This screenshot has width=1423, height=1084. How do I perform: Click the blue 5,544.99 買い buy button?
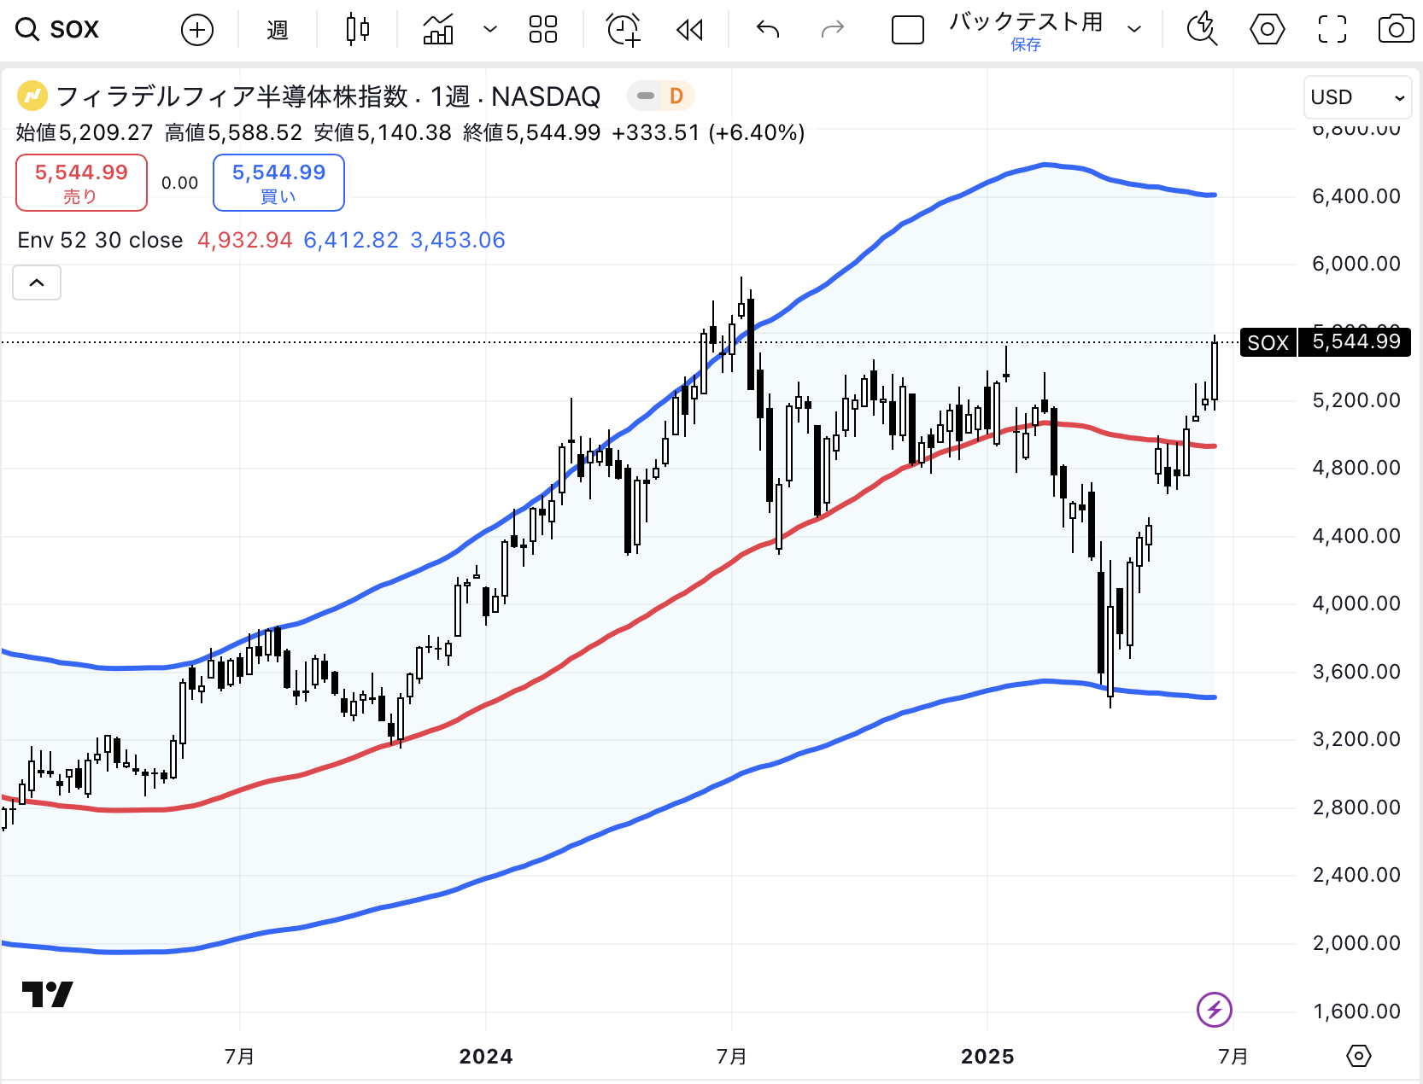tap(278, 183)
